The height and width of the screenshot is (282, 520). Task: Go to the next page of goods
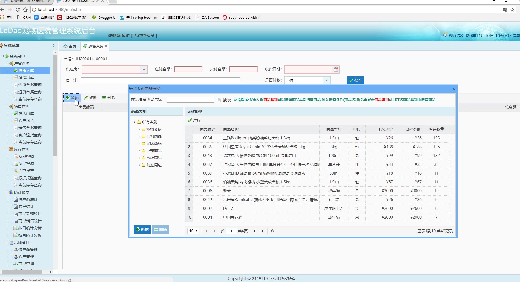click(x=254, y=231)
